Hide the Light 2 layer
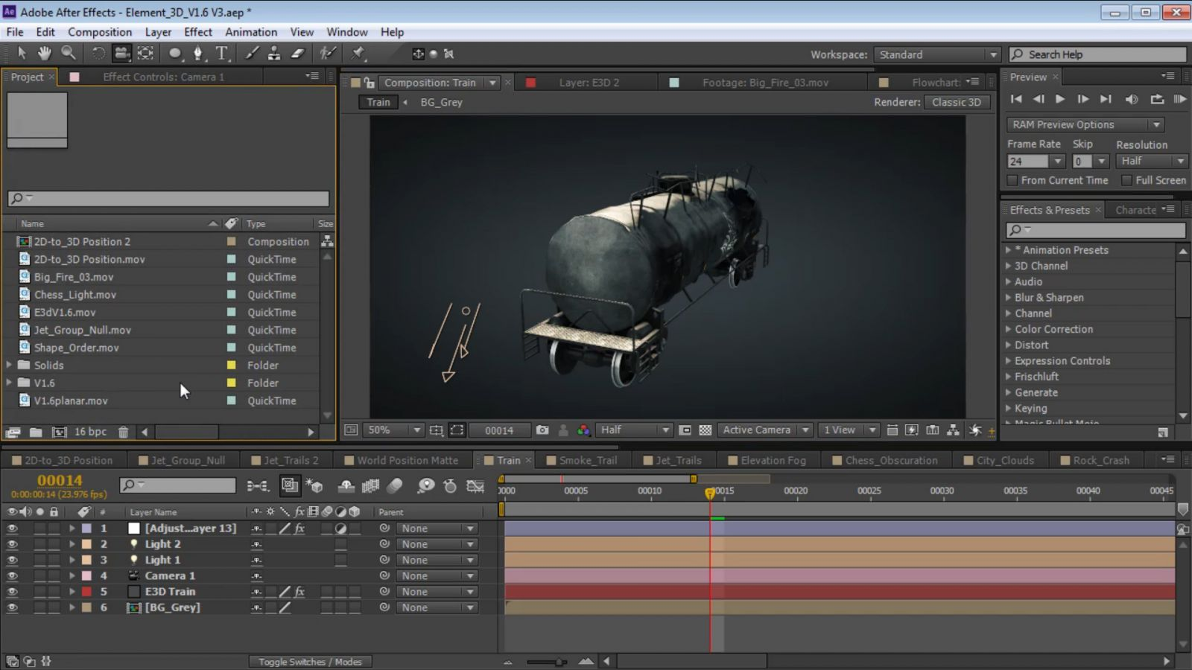Viewport: 1192px width, 670px height. pos(12,544)
